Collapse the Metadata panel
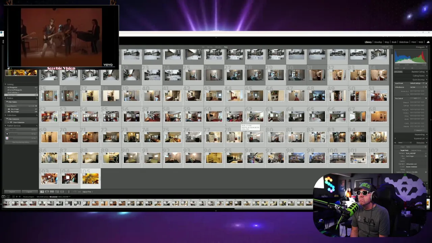This screenshot has width=432, height=243. [426, 143]
